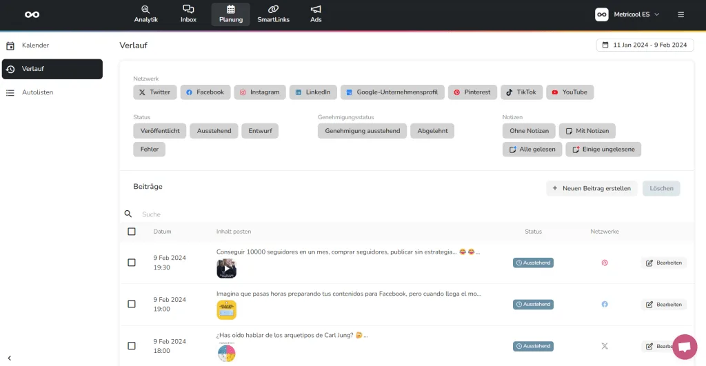The height and width of the screenshot is (366, 706).
Task: Check the 9 Feb 19:00 post checkbox
Action: click(x=132, y=304)
